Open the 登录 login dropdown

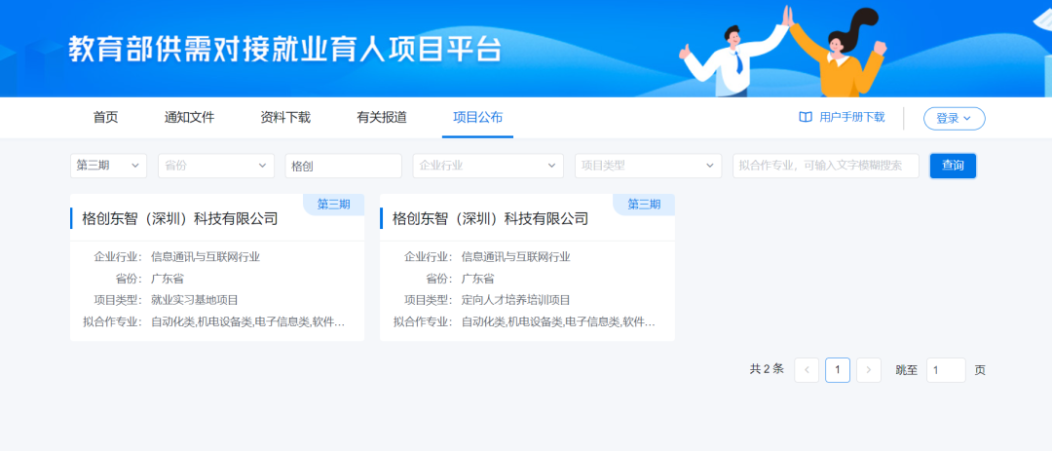954,118
